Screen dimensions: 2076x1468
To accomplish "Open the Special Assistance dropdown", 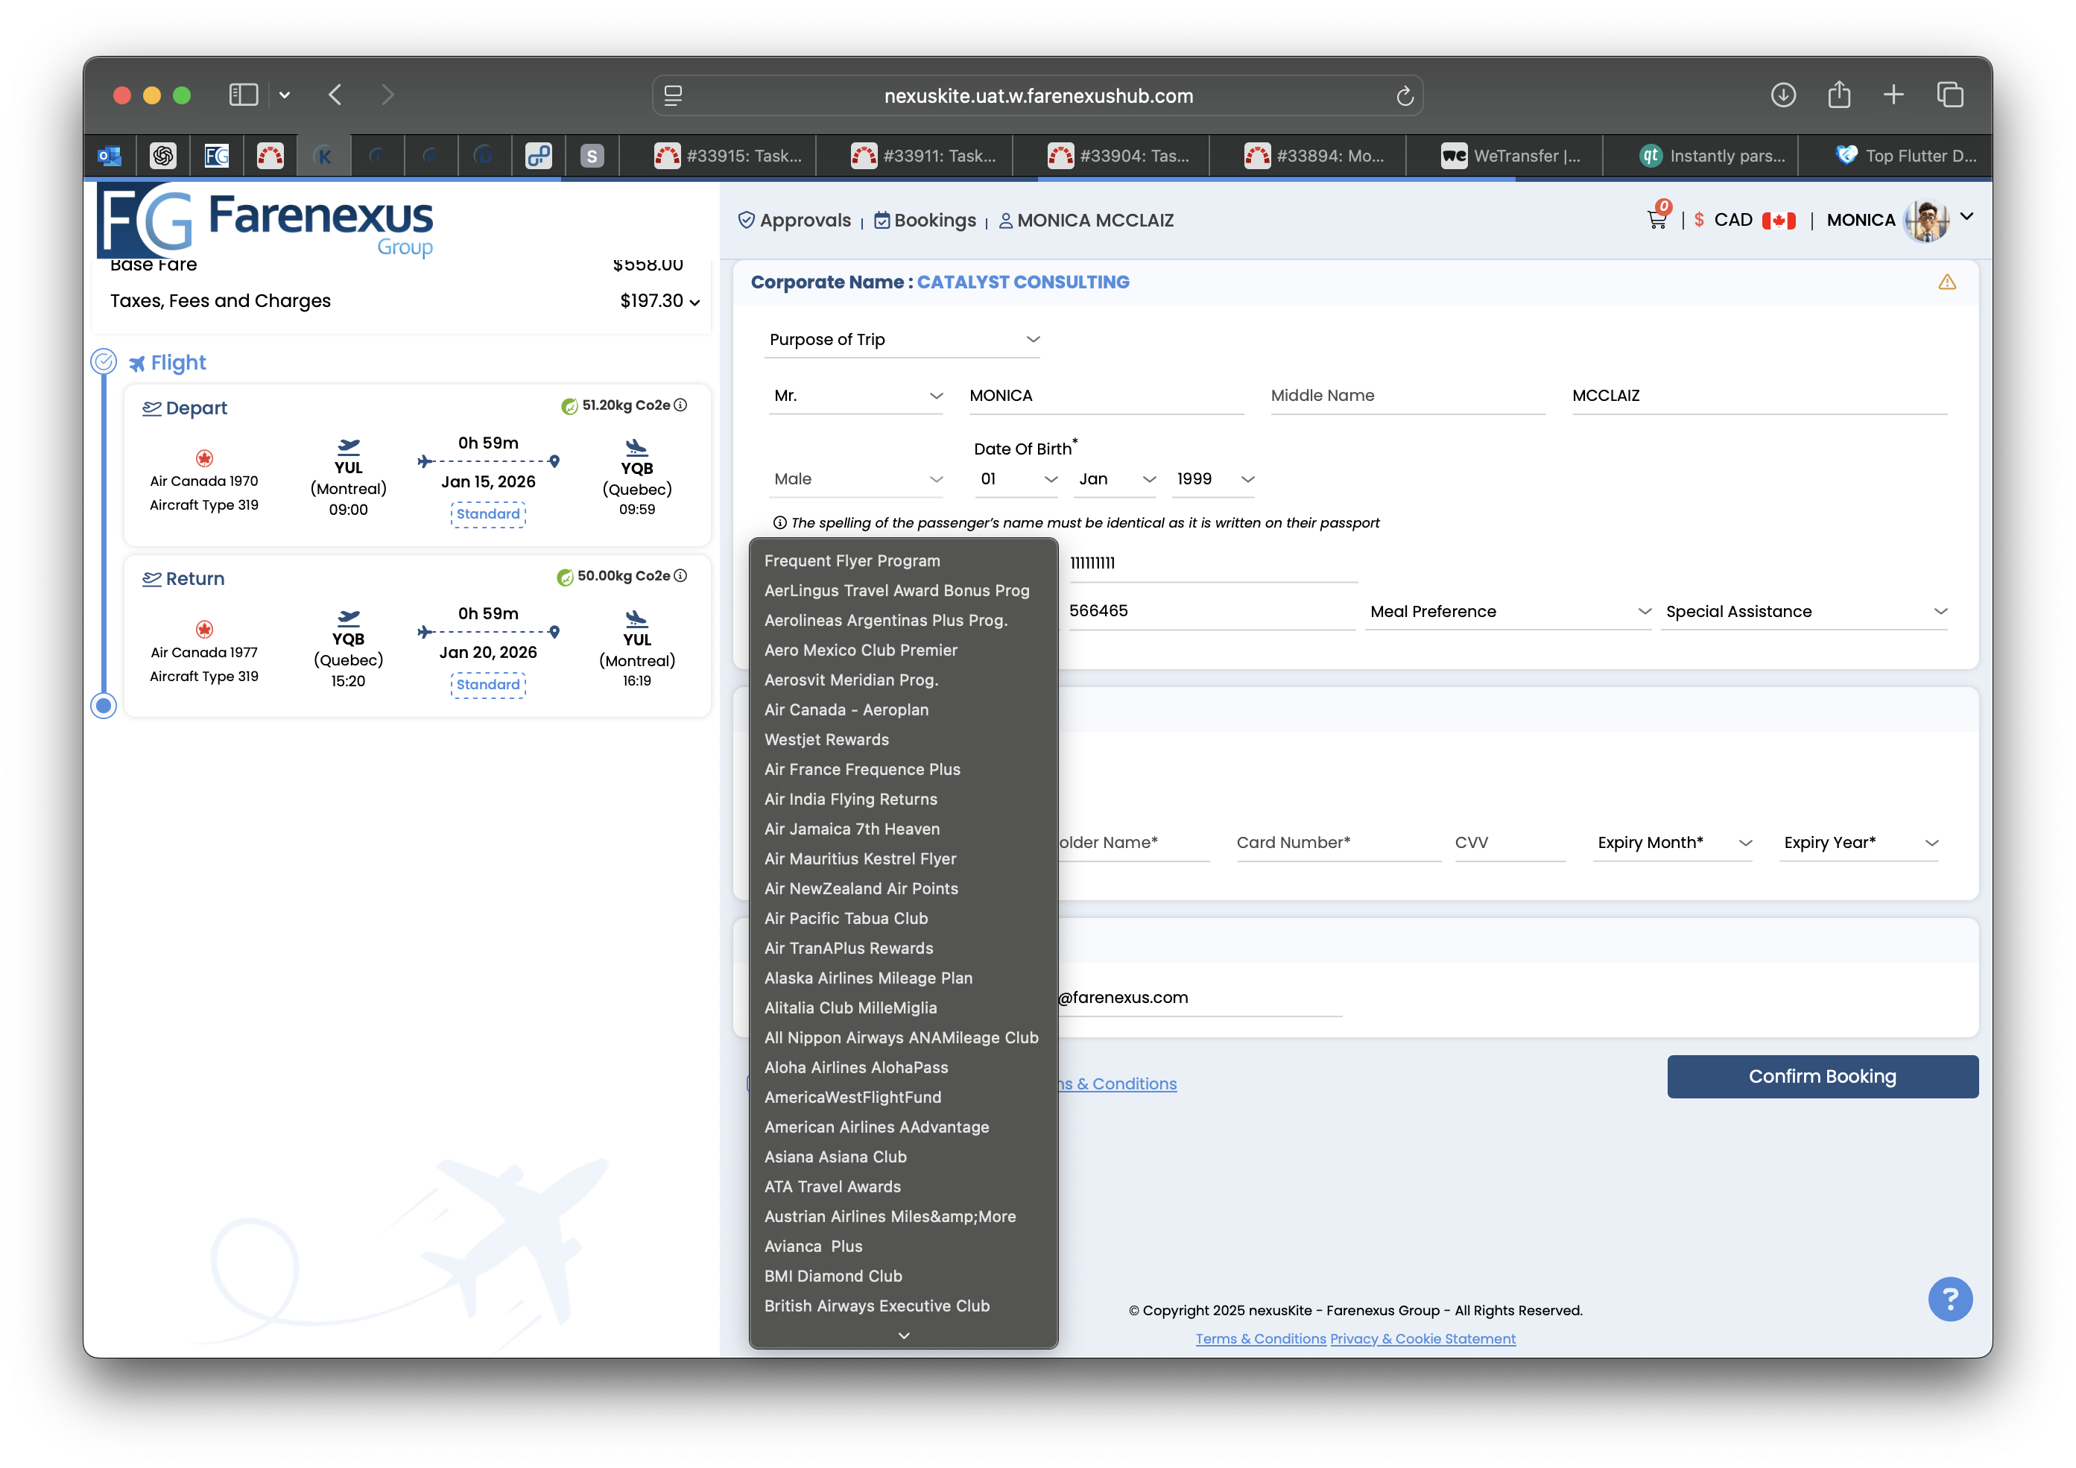I will [x=1805, y=612].
